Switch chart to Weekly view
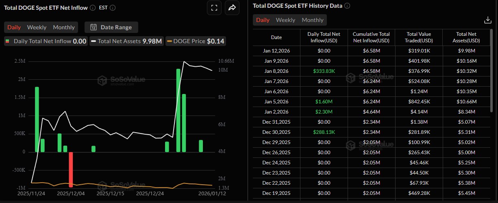Image resolution: width=498 pixels, height=203 pixels. click(37, 27)
